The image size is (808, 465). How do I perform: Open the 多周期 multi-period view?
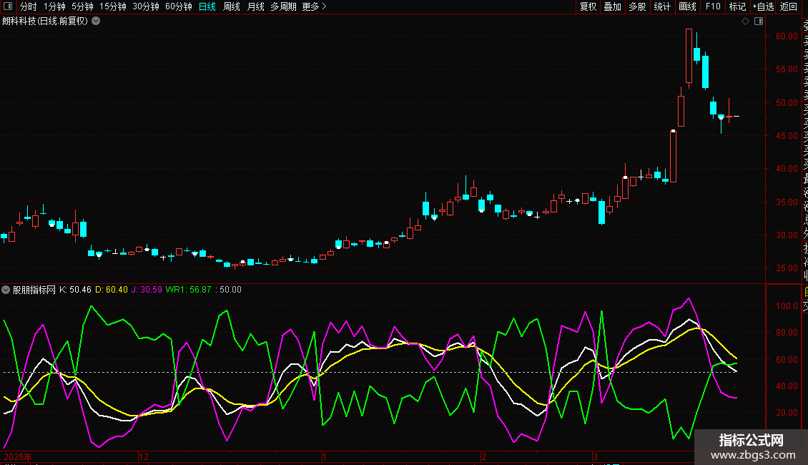click(283, 6)
